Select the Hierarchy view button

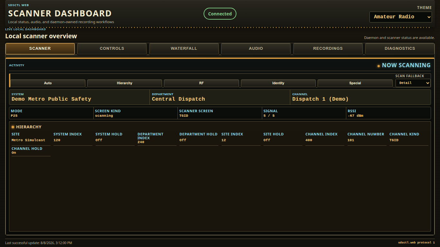tap(125, 83)
